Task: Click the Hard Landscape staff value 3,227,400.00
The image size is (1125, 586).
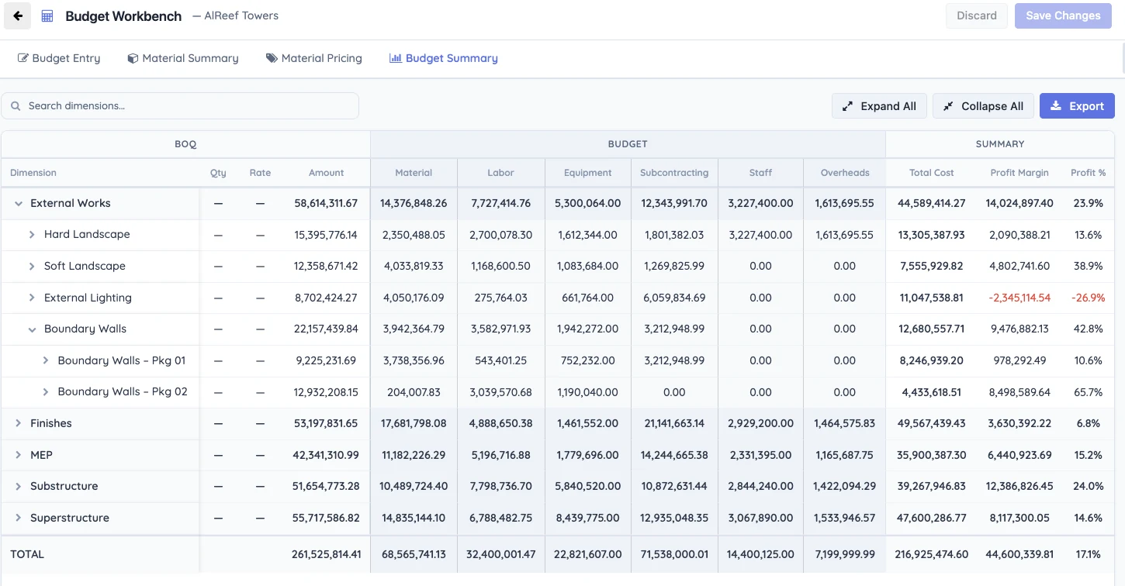Action: 761,235
